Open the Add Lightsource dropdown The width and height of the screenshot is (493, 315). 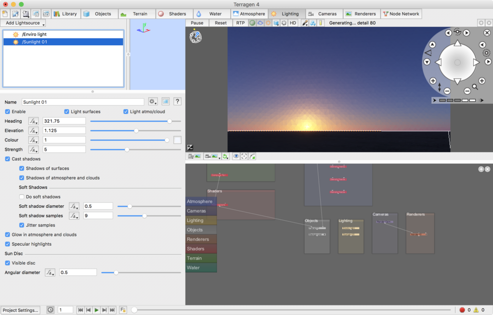tap(23, 23)
